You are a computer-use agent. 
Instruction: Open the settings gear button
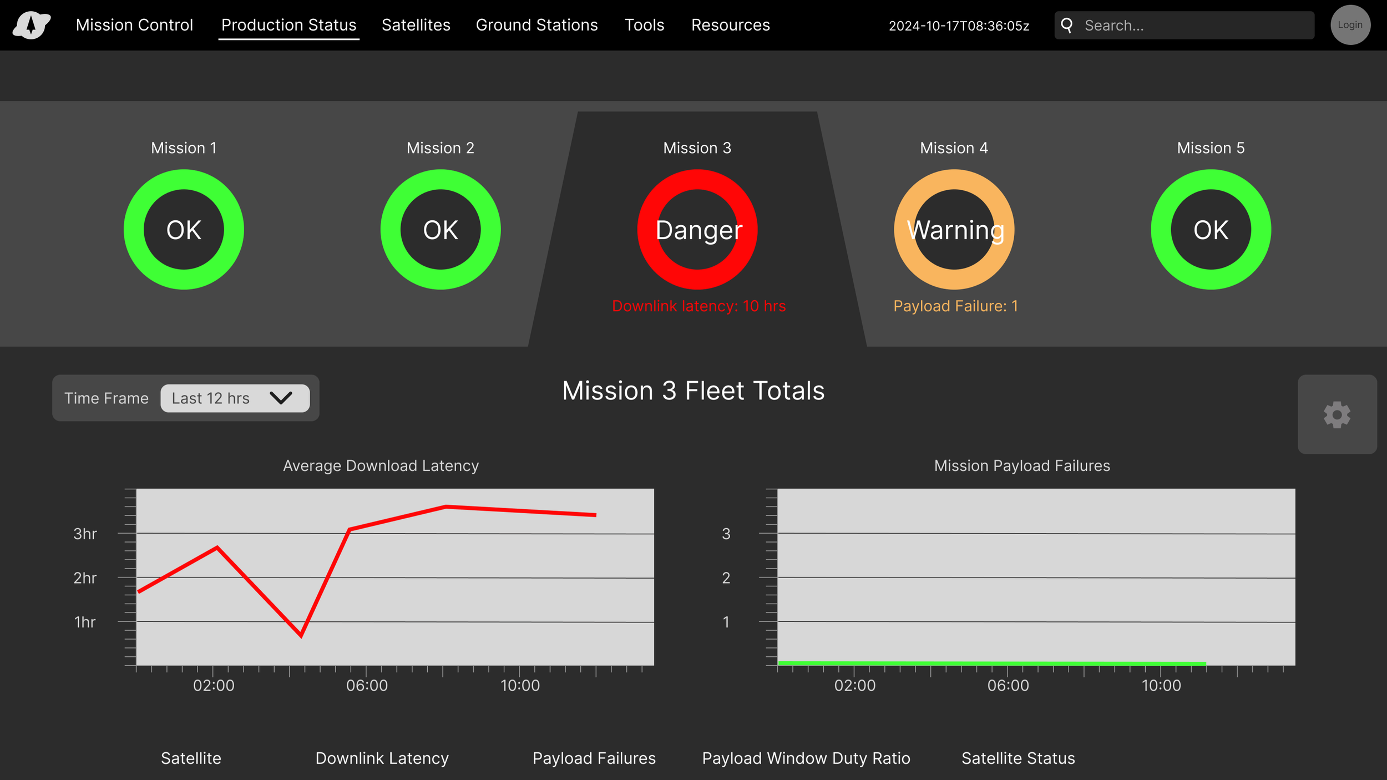click(1337, 414)
